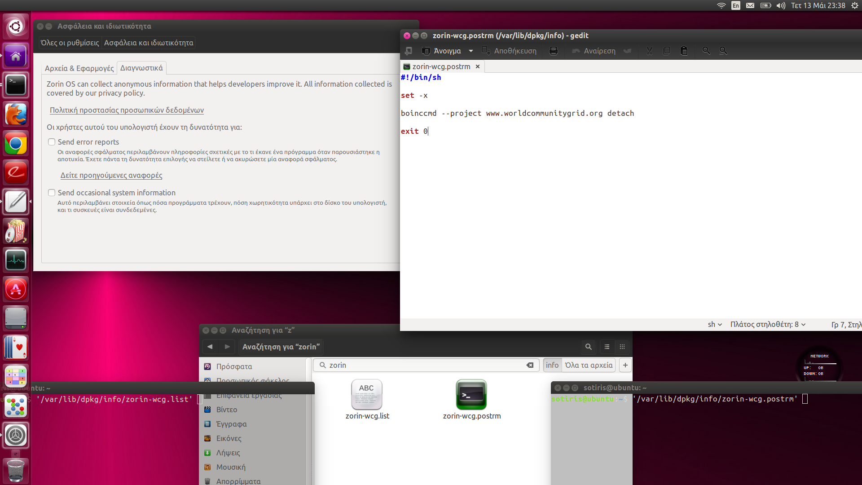Click the search icon in file manager toolbar
862x485 pixels.
588,347
